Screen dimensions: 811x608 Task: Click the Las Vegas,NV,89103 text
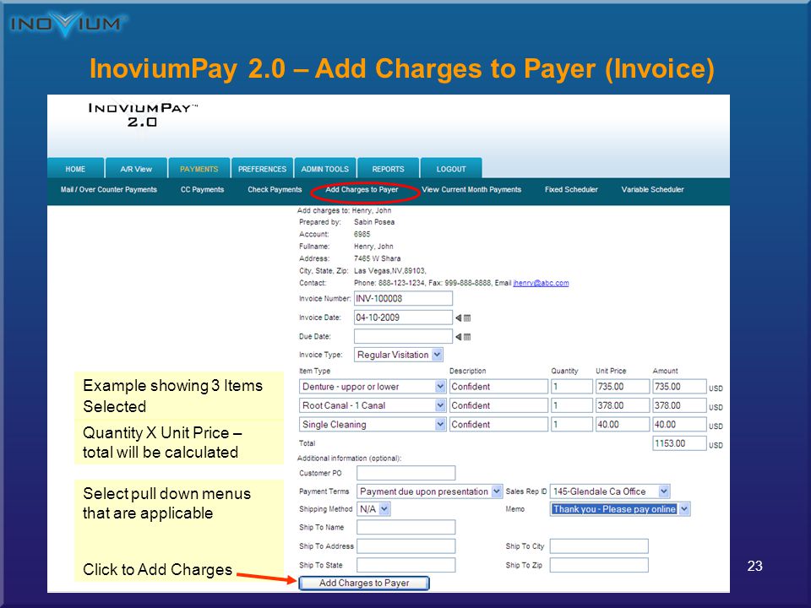[390, 271]
